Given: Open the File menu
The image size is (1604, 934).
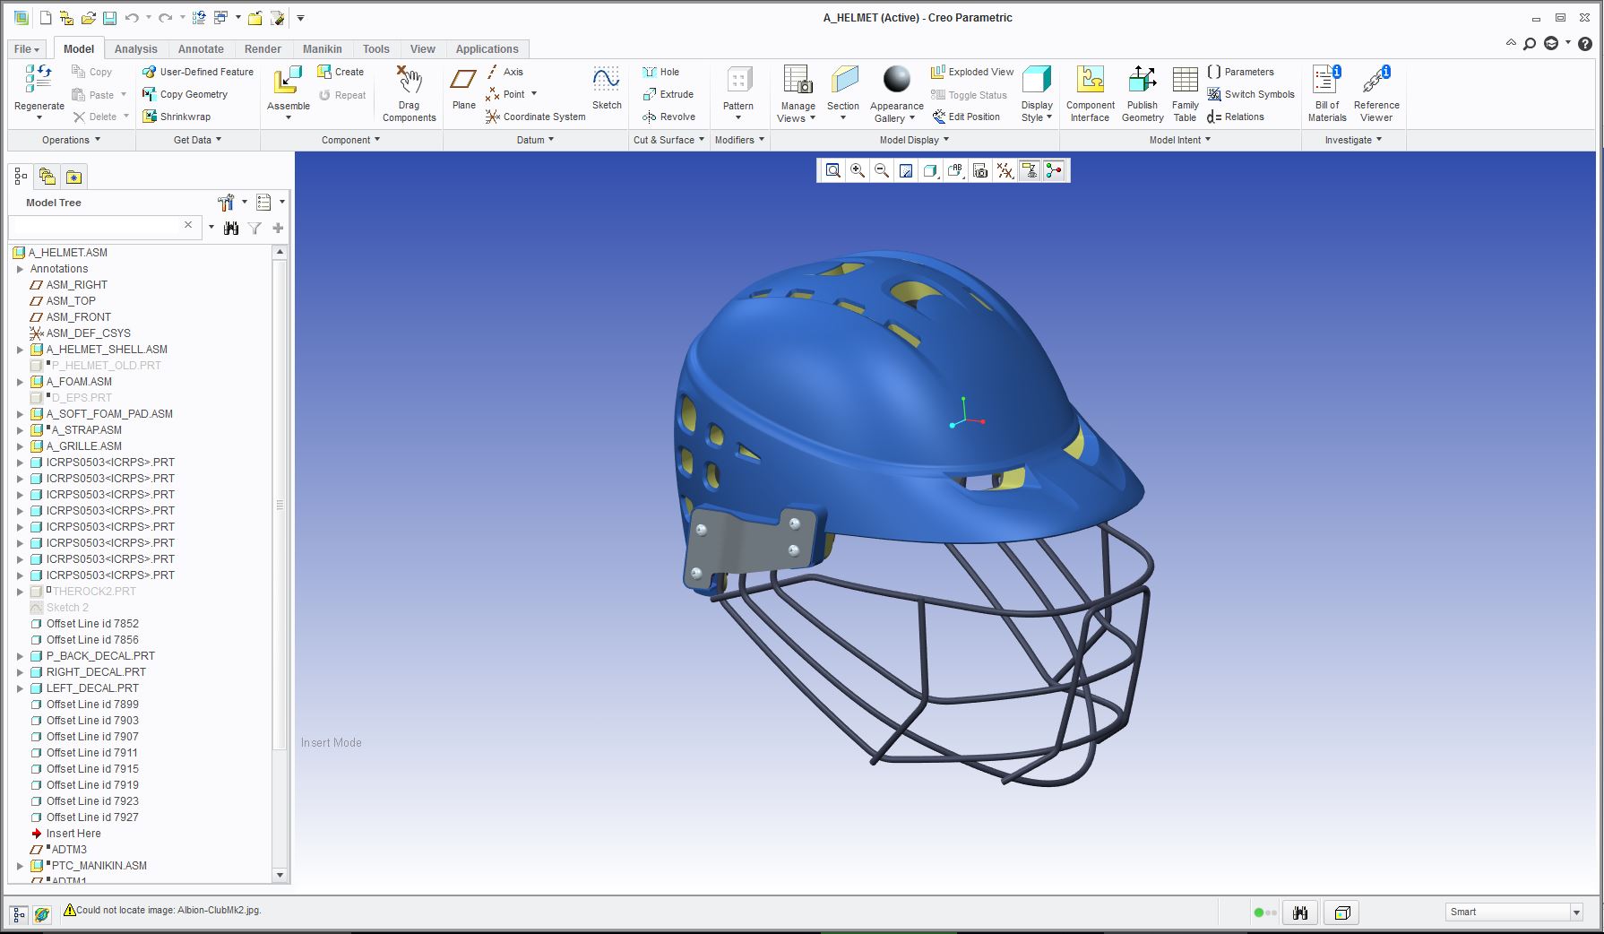Looking at the screenshot, I should 27,49.
